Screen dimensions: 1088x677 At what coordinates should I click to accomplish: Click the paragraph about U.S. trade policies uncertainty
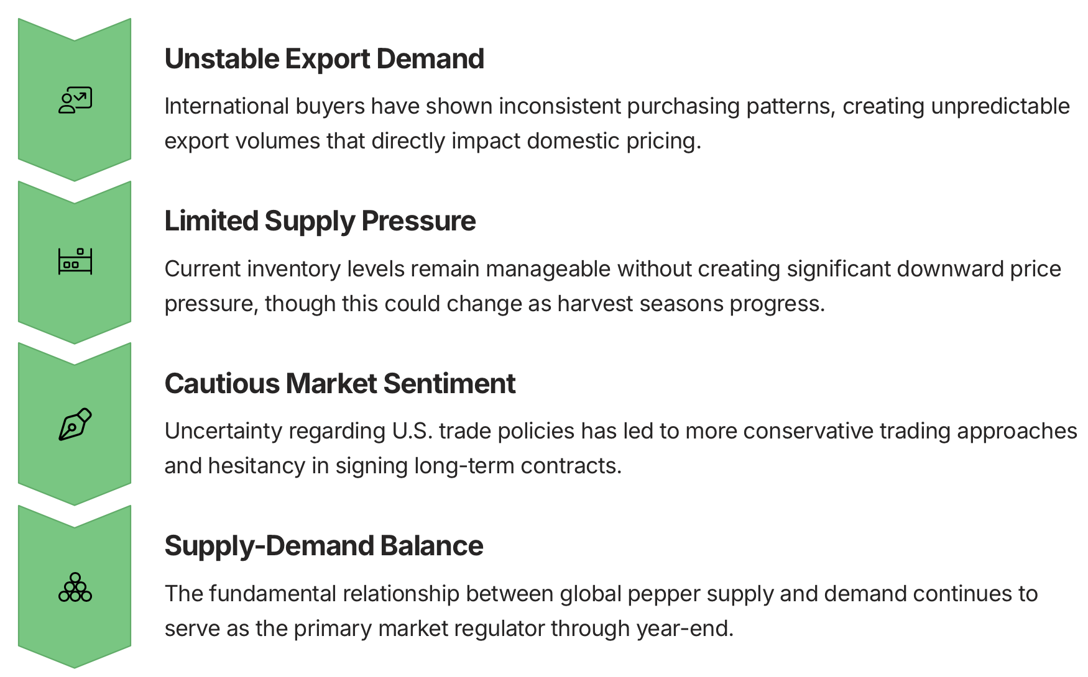coord(620,448)
